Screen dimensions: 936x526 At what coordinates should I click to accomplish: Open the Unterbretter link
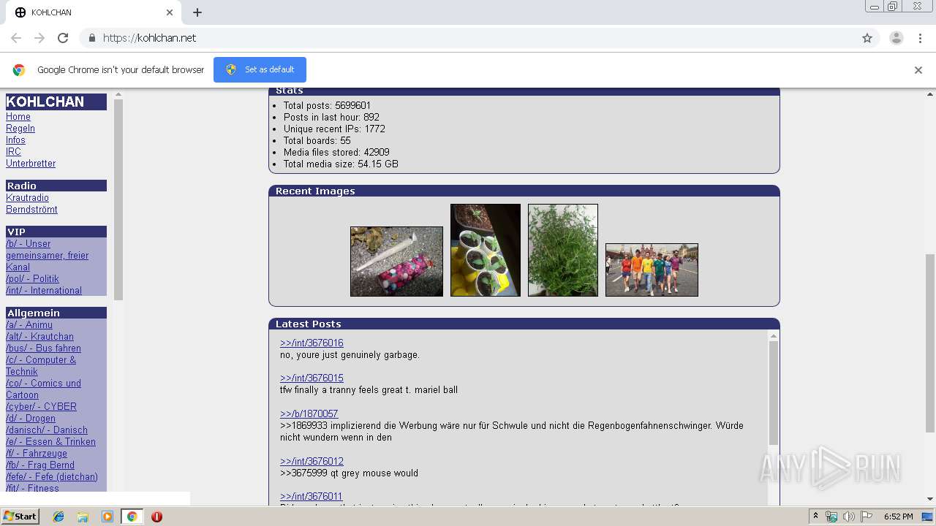(x=31, y=164)
